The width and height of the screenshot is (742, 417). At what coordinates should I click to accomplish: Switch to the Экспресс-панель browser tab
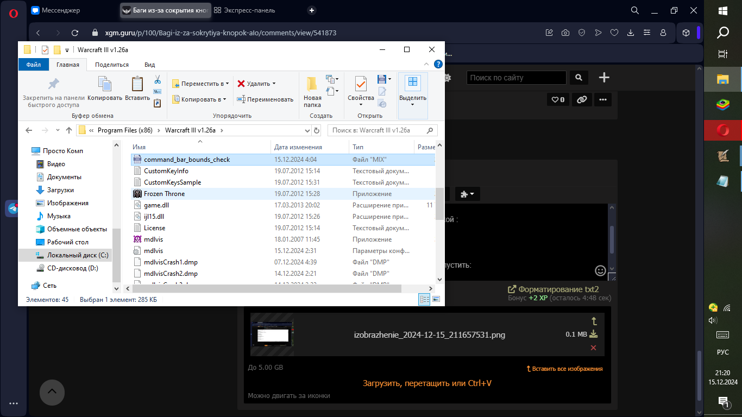244,10
